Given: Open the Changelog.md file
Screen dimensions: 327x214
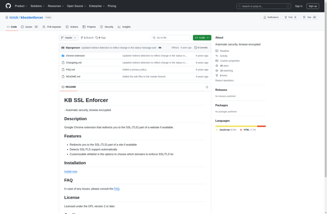Looking at the screenshot, I should pyautogui.click(x=74, y=62).
